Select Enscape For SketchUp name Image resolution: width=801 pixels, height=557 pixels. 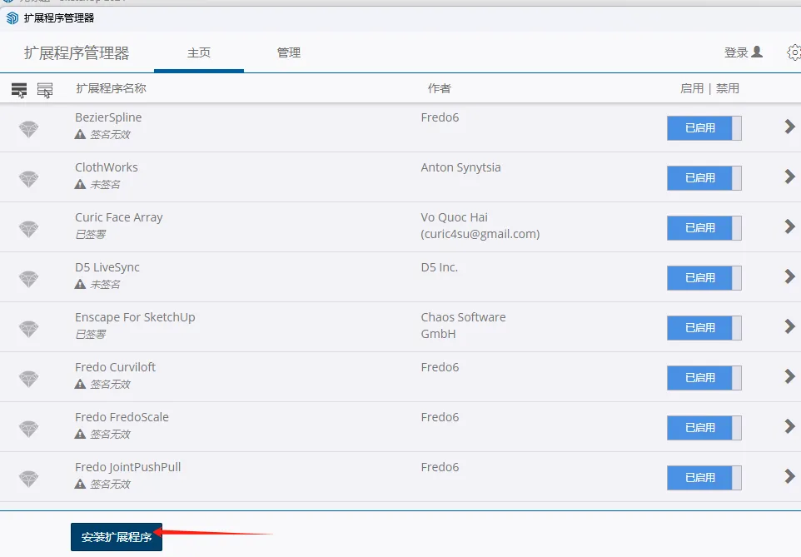click(x=135, y=317)
